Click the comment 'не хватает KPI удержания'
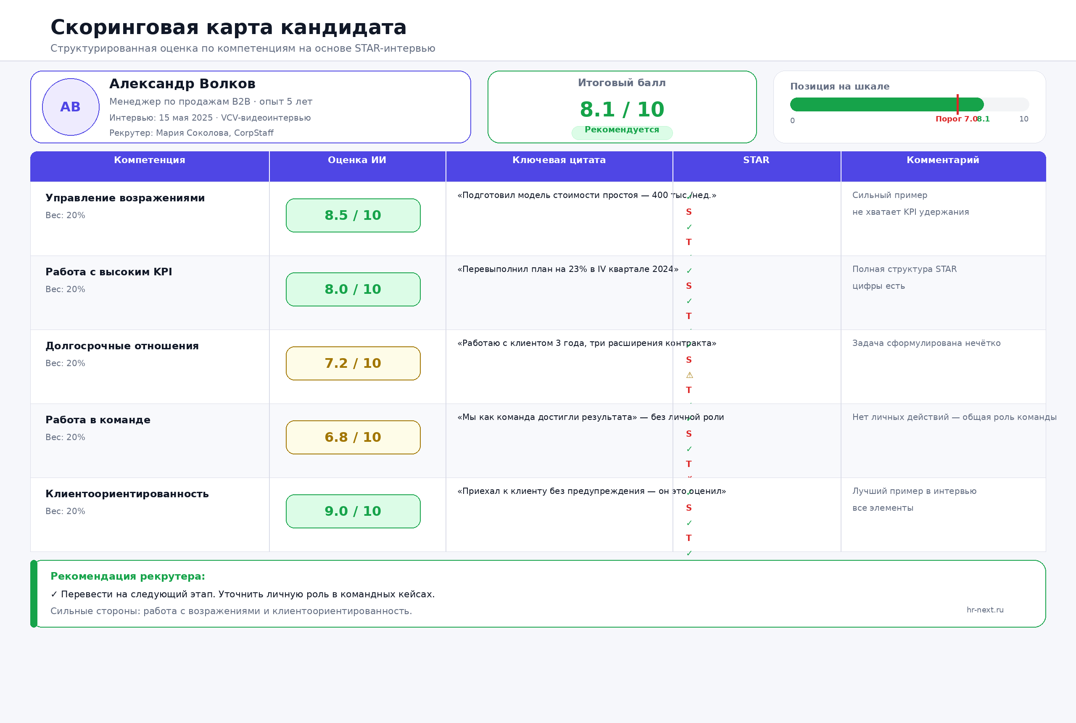This screenshot has width=1076, height=723. tap(911, 212)
